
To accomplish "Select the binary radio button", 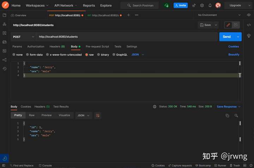I will (x=98, y=55).
